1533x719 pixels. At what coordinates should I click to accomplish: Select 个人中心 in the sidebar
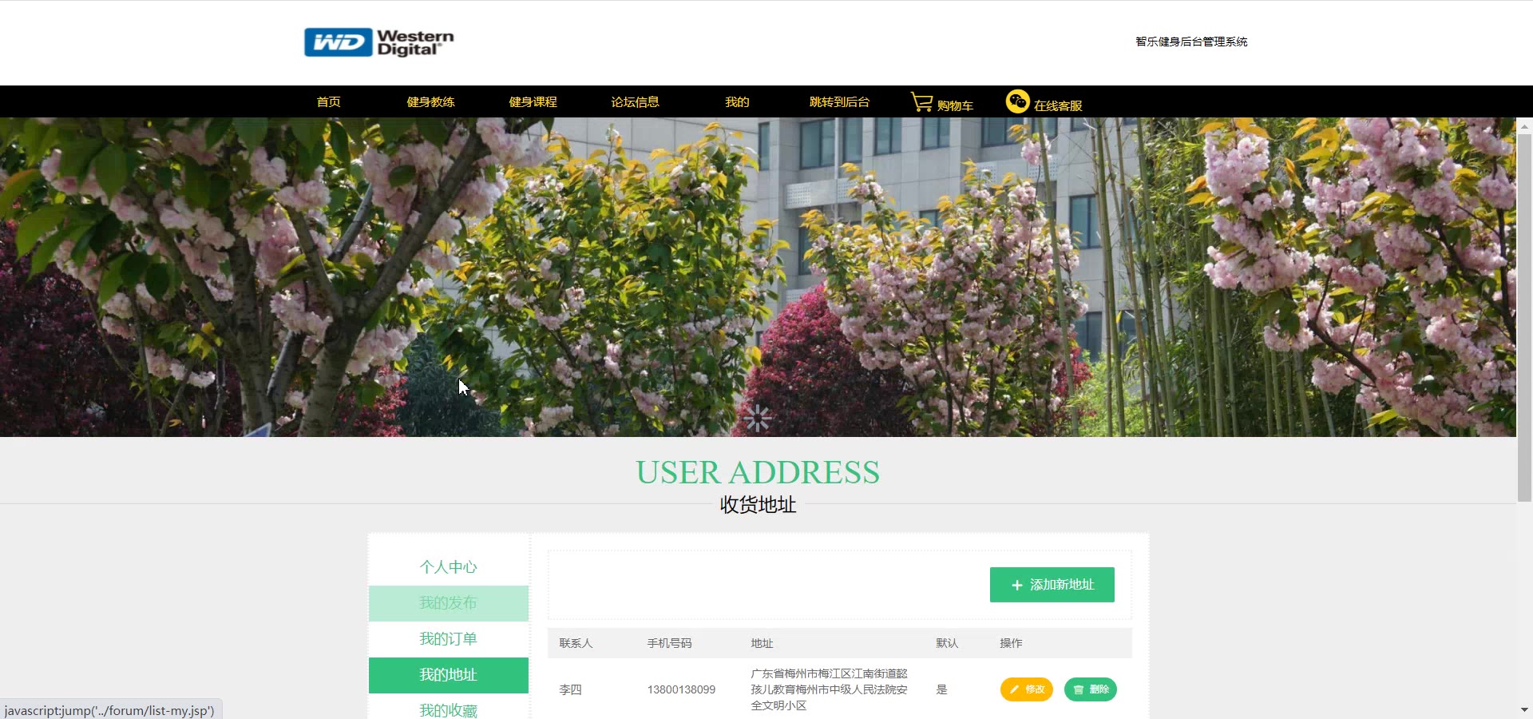(x=449, y=567)
